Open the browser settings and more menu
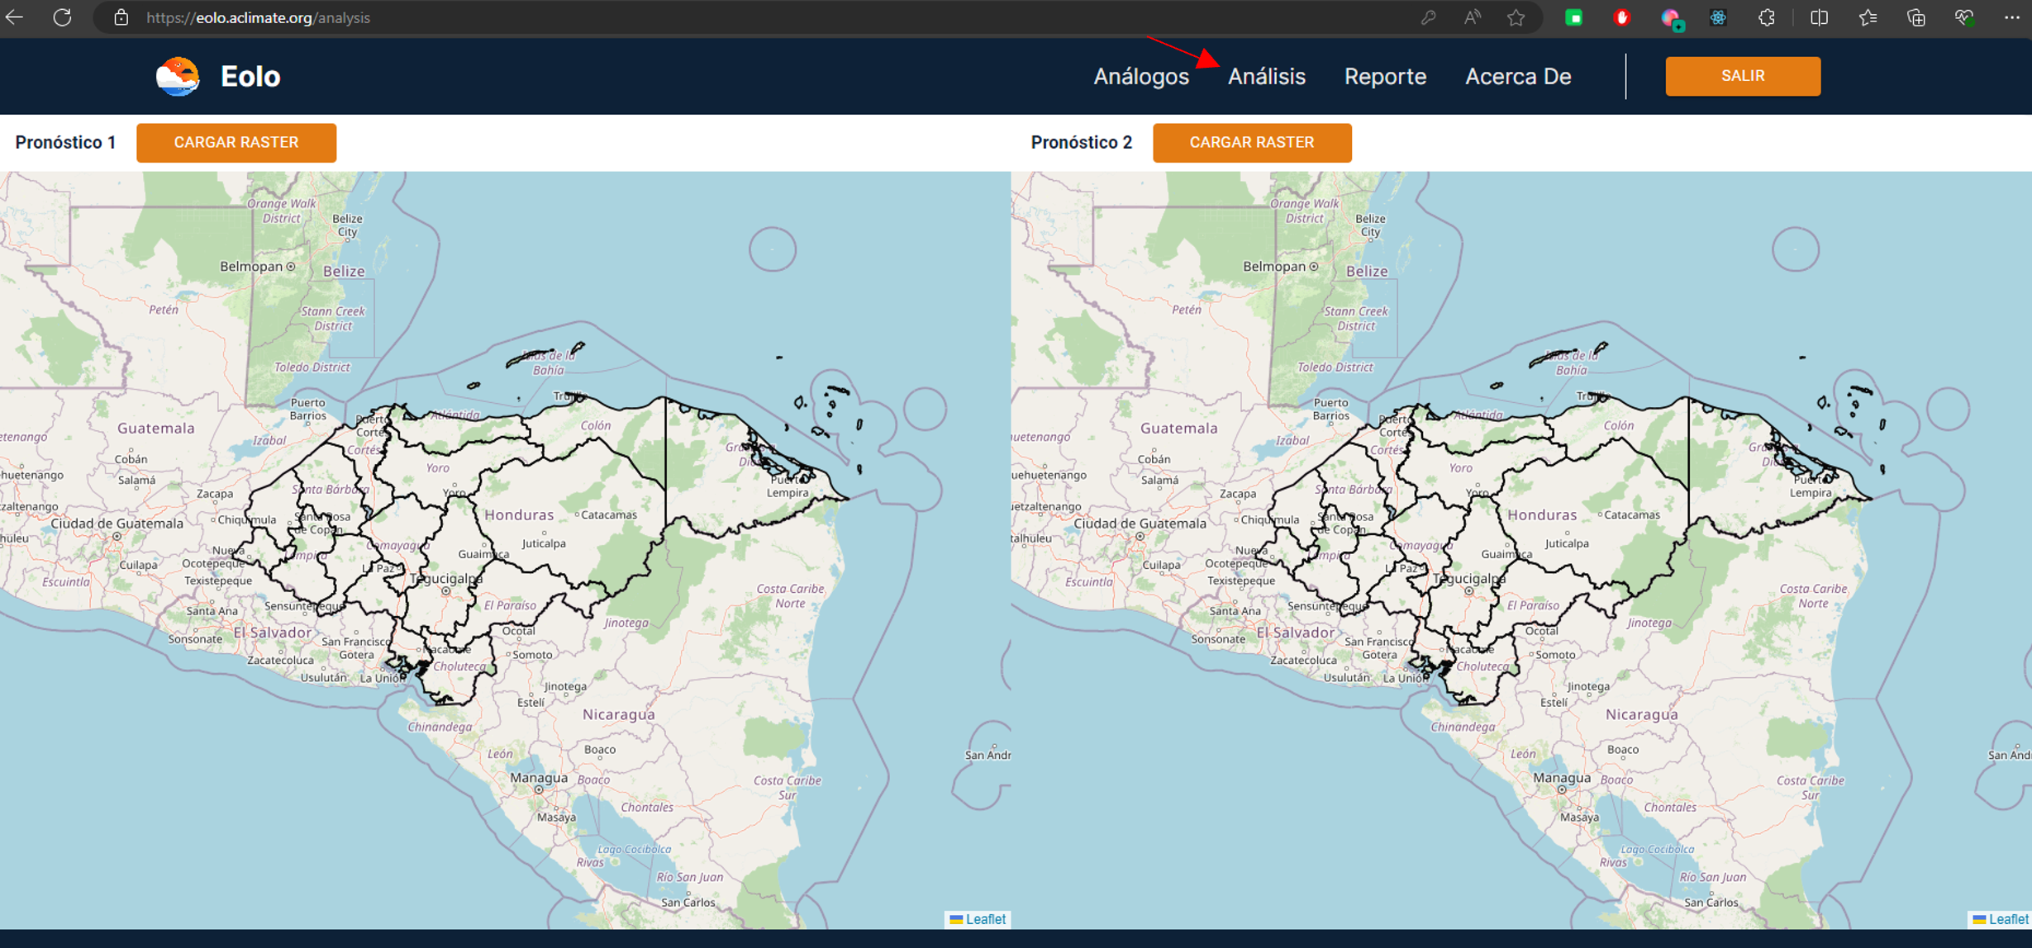Image resolution: width=2032 pixels, height=948 pixels. coord(2012,17)
